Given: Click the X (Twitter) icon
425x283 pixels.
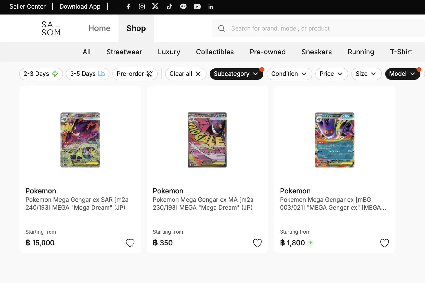Looking at the screenshot, I should tap(155, 6).
